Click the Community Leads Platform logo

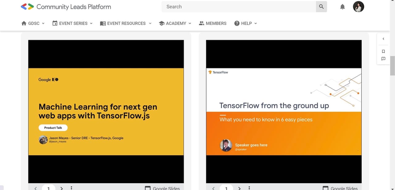pos(66,7)
